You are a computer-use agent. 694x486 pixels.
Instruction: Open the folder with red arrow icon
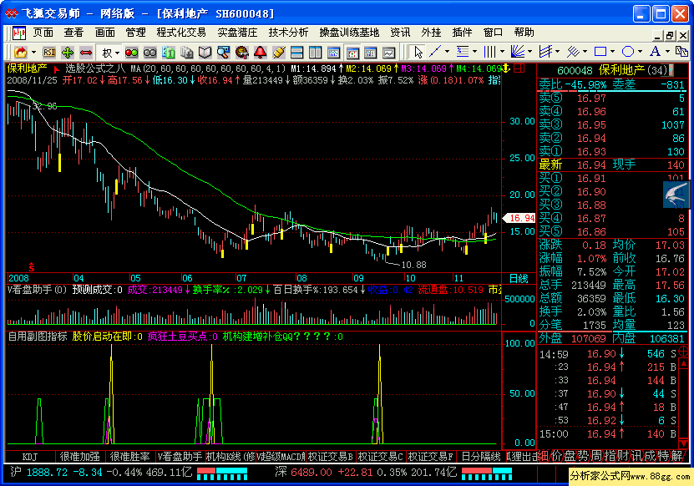pyautogui.click(x=20, y=53)
